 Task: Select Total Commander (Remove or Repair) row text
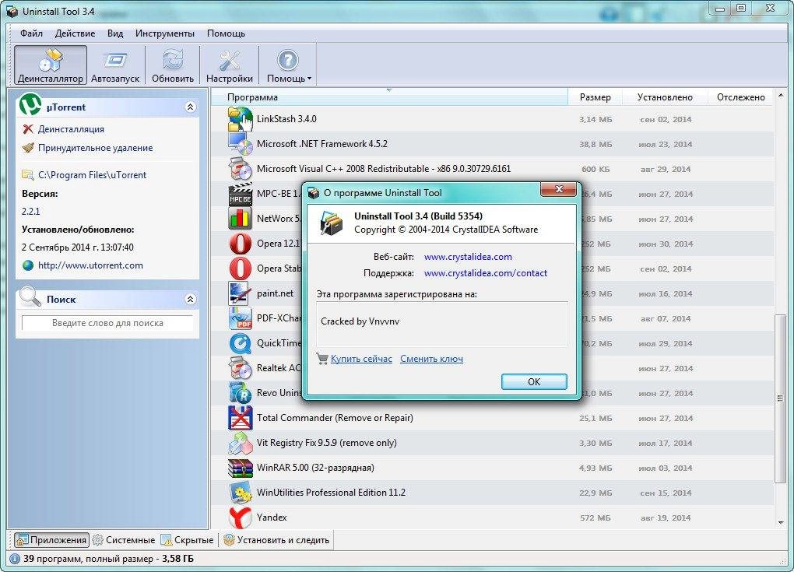coord(335,418)
